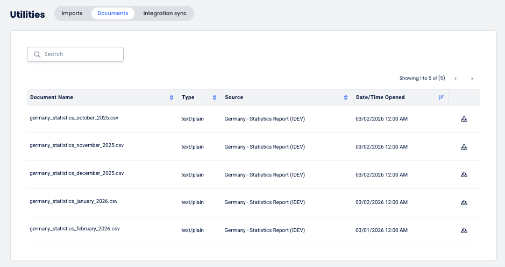Image resolution: width=505 pixels, height=267 pixels.
Task: Switch to the Imports tab
Action: 72,13
